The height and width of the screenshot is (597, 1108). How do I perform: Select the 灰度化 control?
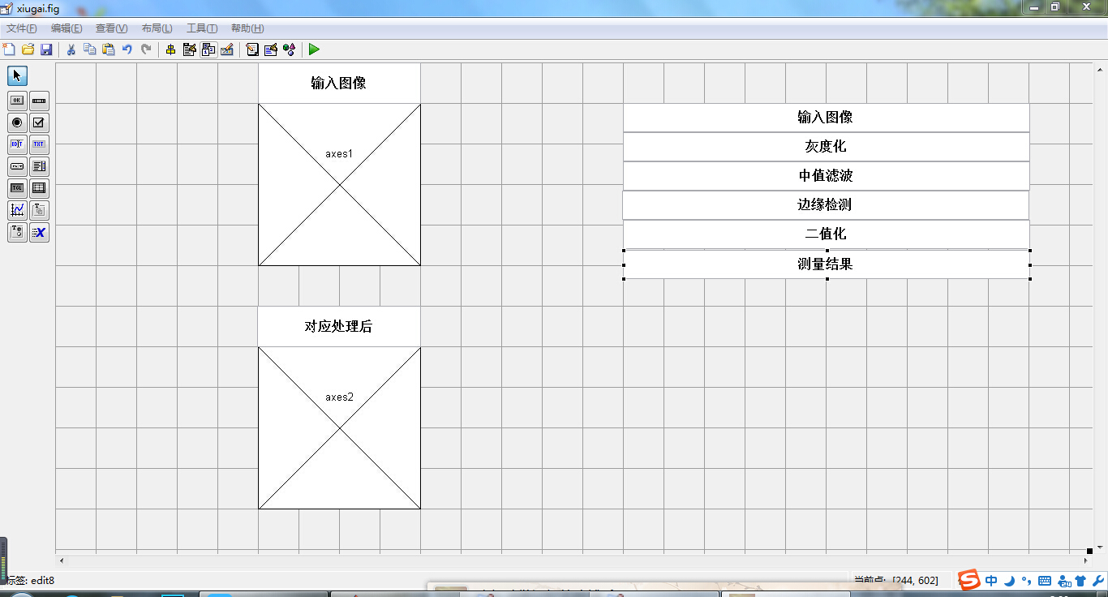[x=826, y=147]
